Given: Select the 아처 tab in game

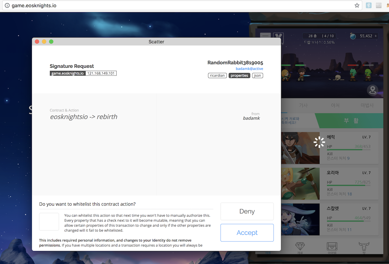Looking at the screenshot, I should (x=335, y=105).
